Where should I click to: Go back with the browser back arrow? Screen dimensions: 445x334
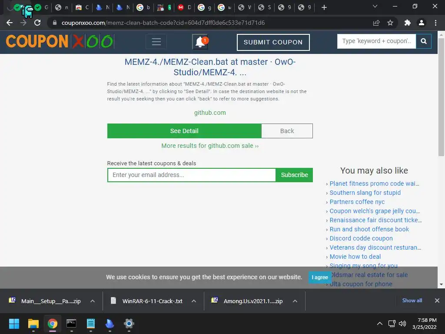10,23
